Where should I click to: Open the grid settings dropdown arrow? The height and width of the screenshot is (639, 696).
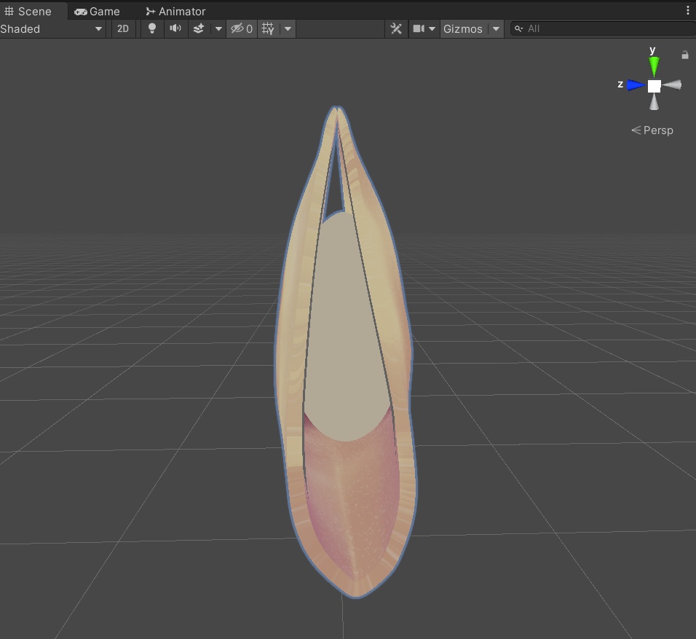coord(288,29)
